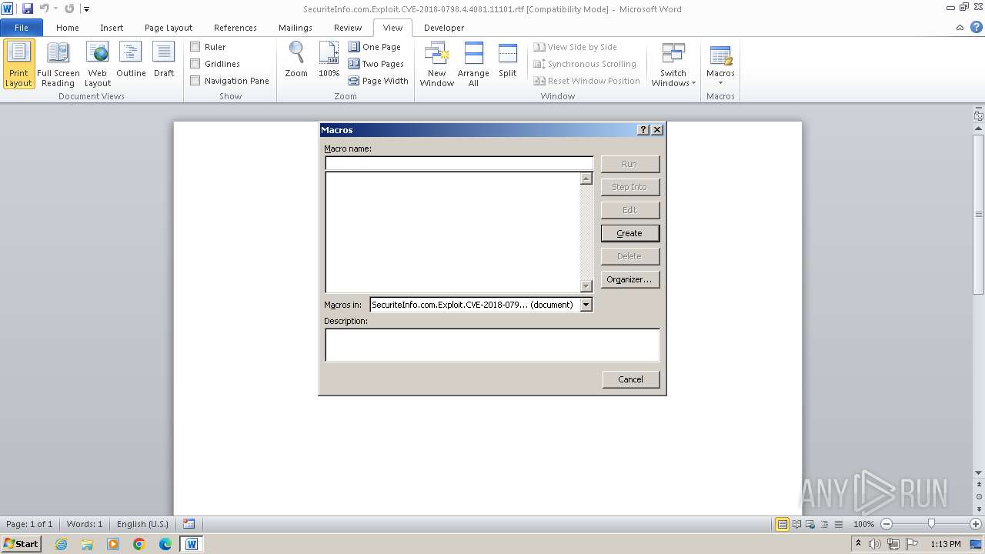Save the document from Quick Access
985x554 pixels.
(28, 8)
